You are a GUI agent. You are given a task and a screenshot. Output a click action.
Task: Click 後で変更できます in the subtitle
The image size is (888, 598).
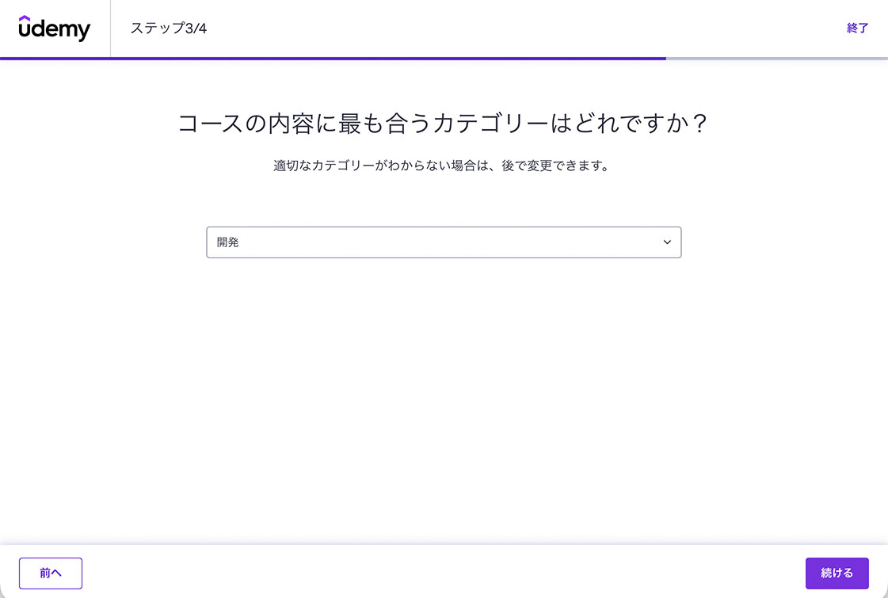[x=555, y=166]
